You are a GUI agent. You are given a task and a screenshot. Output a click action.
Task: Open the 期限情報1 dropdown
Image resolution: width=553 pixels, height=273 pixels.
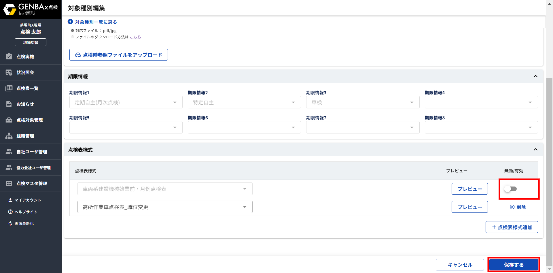pyautogui.click(x=126, y=102)
